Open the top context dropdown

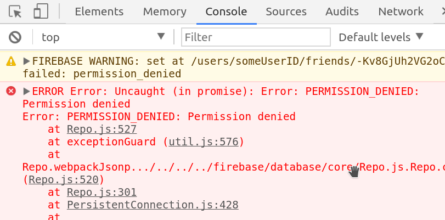click(x=103, y=37)
